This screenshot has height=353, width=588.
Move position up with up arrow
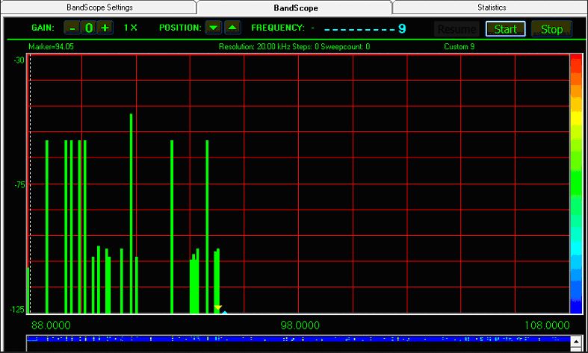232,28
